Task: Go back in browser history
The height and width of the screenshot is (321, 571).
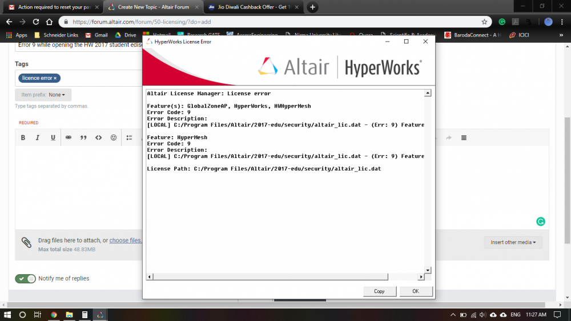Action: click(9, 22)
